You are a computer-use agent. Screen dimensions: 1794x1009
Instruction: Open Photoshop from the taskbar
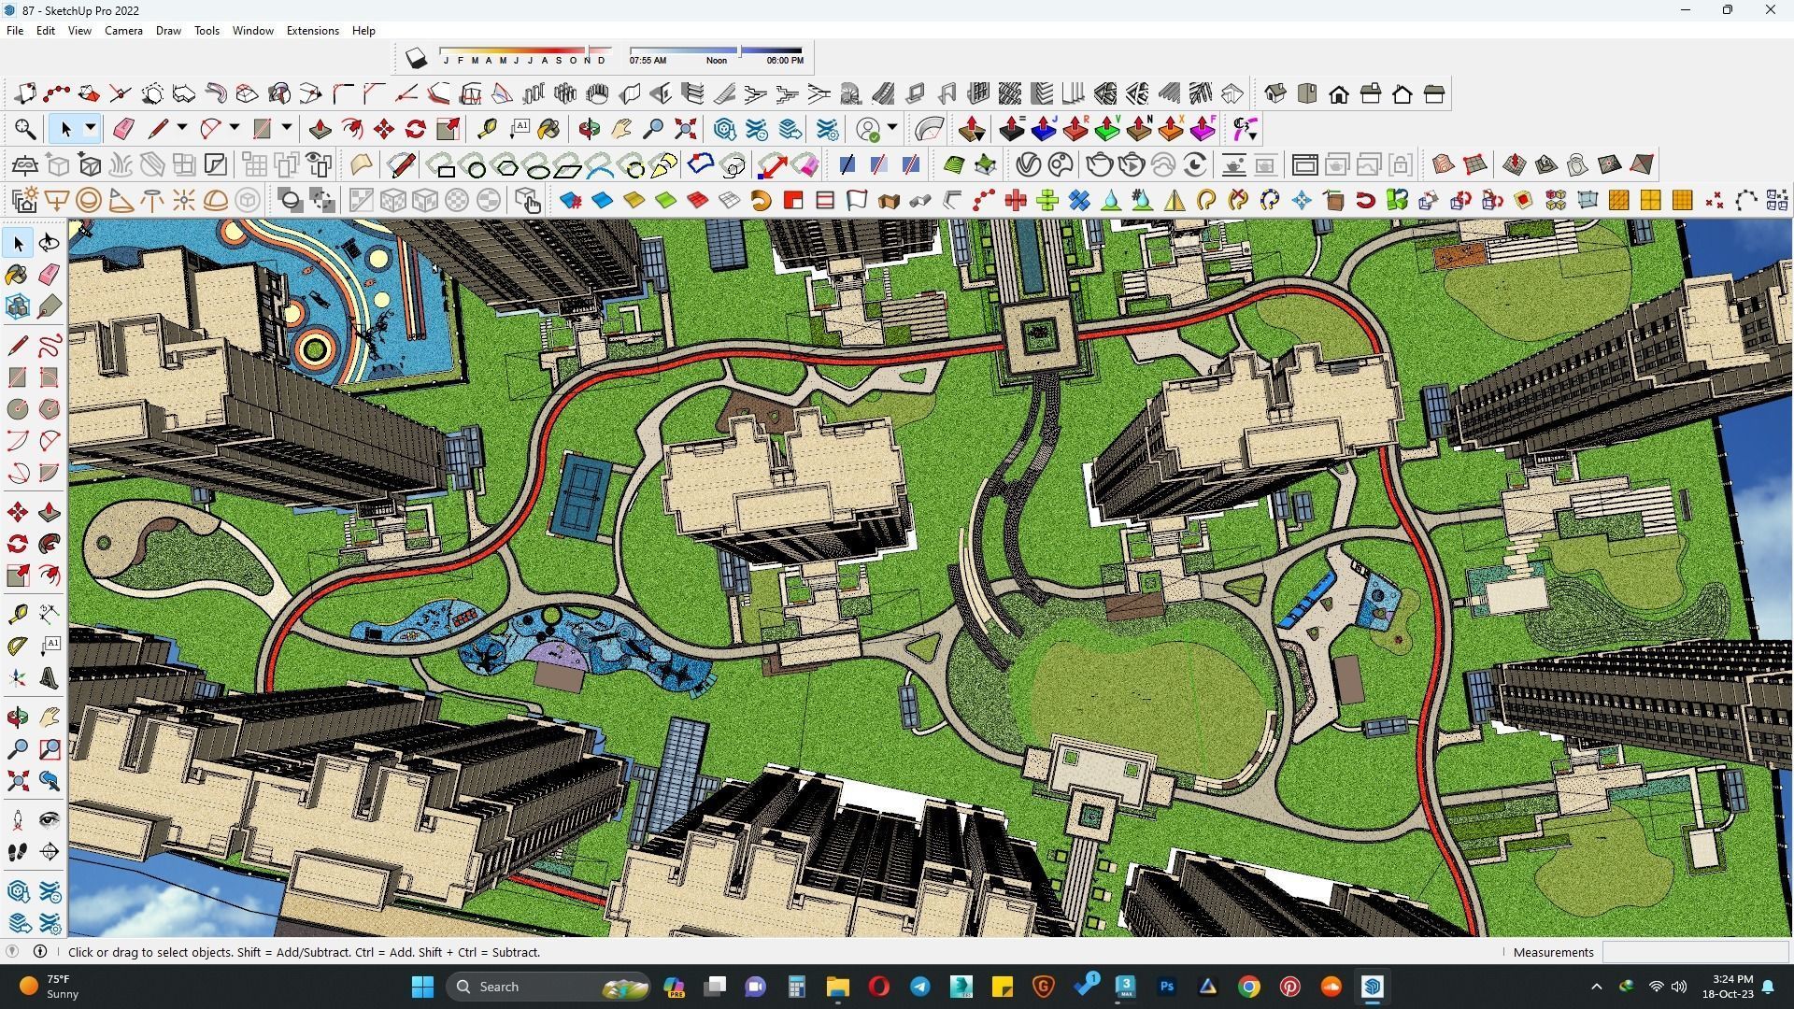coord(1167,987)
